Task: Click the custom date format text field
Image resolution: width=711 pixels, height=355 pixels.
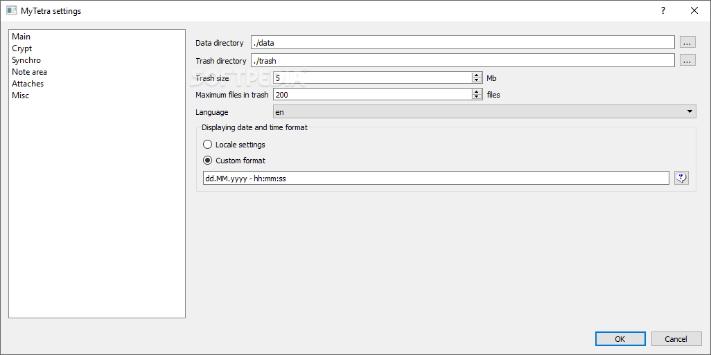Action: (436, 178)
